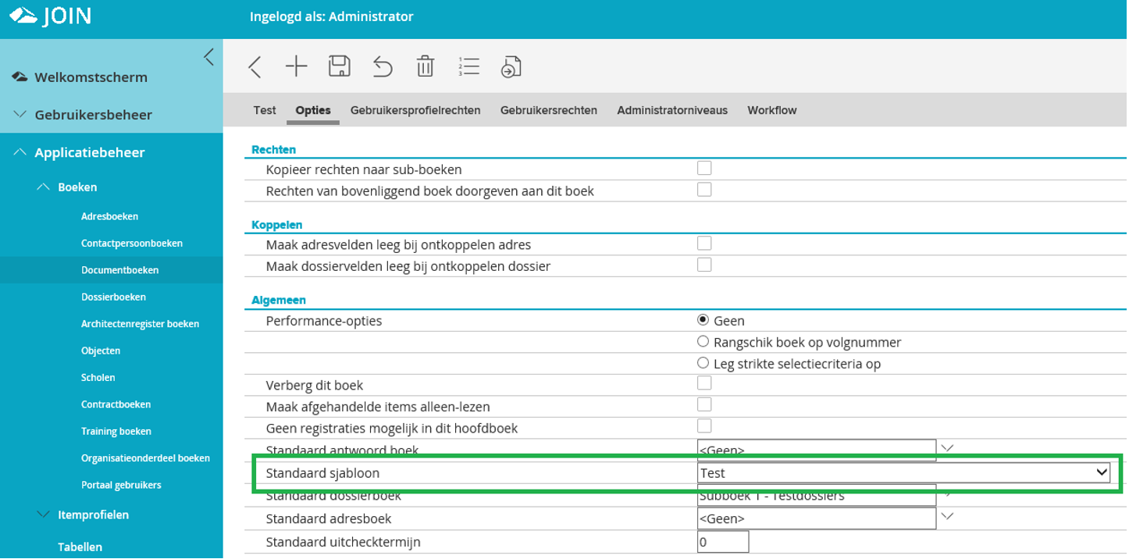Screen dimensions: 1129x559
Task: Collapse the left navigation sidebar
Action: (208, 56)
